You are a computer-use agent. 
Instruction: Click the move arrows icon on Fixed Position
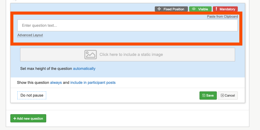click(159, 9)
